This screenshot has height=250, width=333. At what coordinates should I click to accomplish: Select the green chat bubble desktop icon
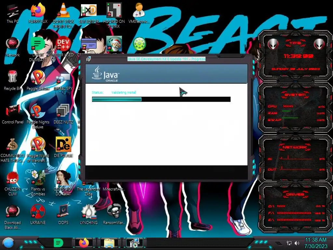pos(38,44)
